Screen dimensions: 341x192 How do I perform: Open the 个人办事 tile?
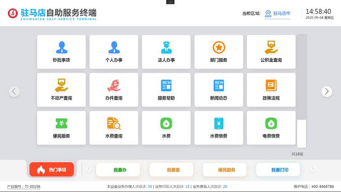coord(113,52)
